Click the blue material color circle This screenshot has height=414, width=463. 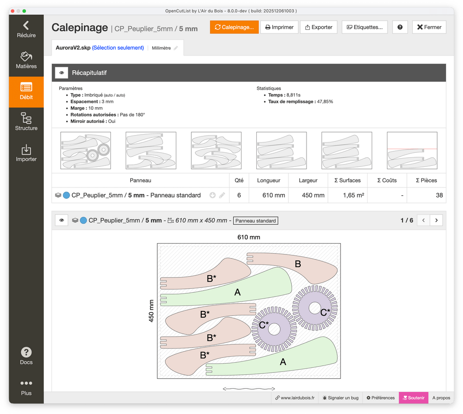pos(66,195)
